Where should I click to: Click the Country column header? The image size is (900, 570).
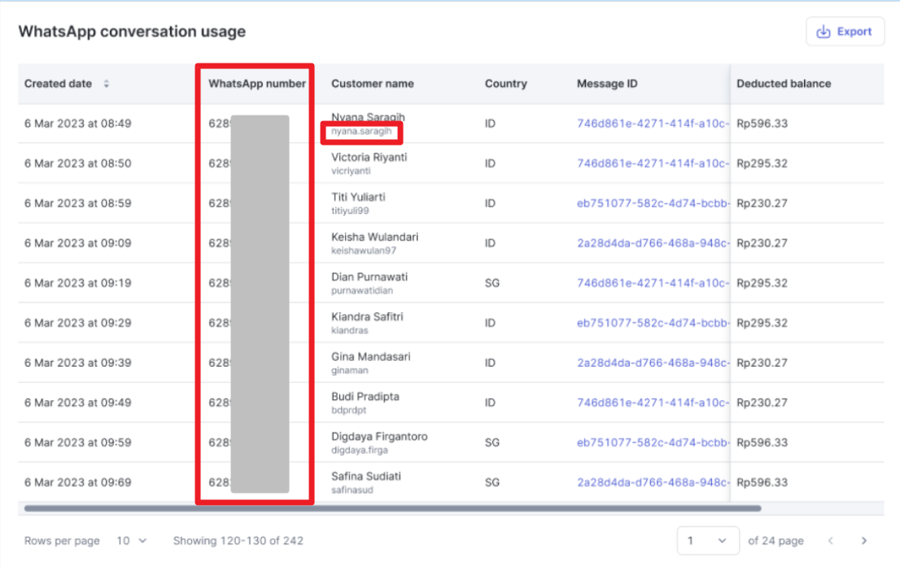coord(505,84)
